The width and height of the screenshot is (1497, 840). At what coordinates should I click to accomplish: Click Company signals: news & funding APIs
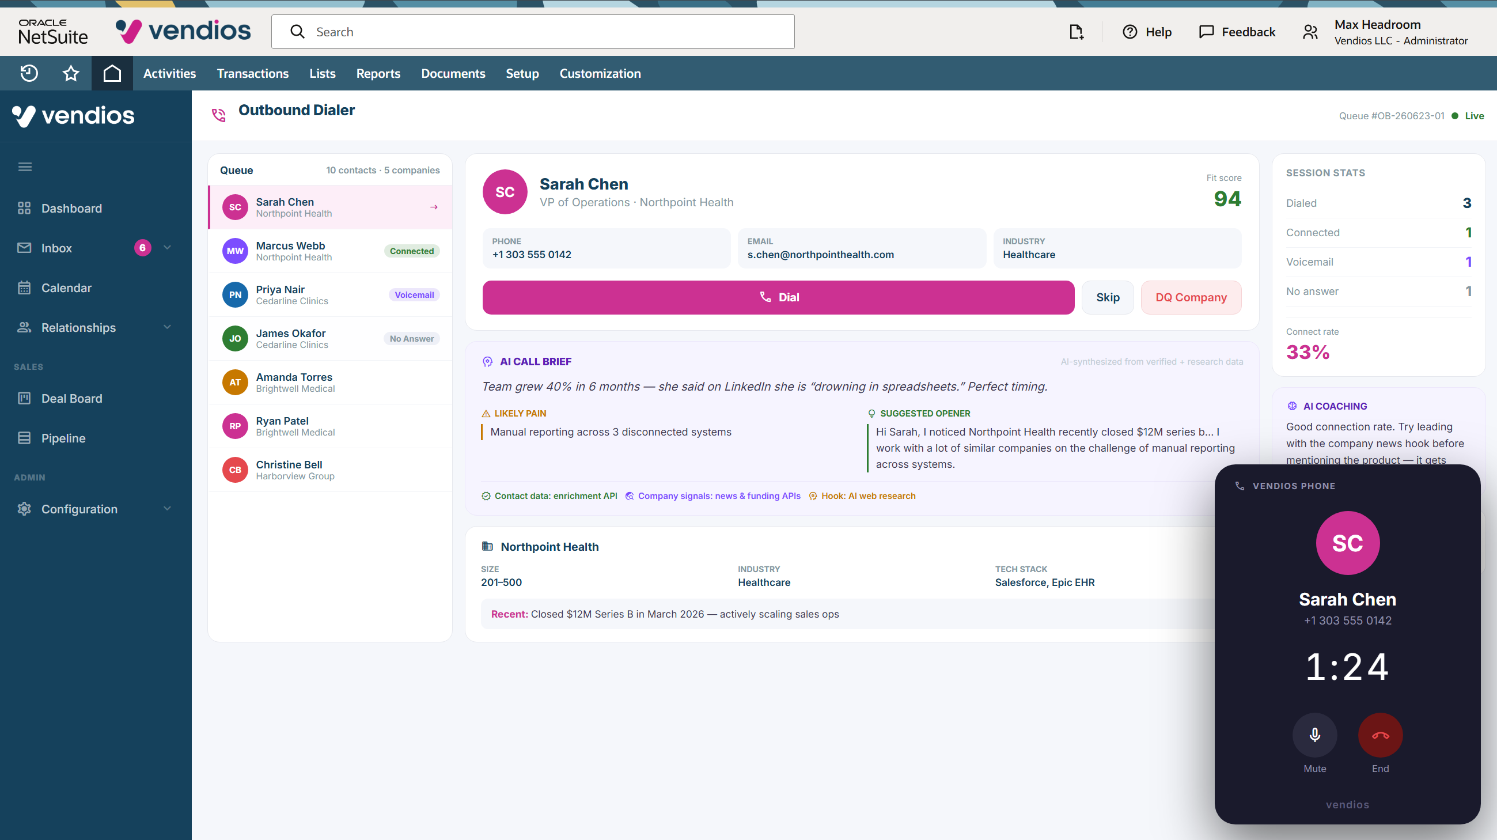[713, 496]
